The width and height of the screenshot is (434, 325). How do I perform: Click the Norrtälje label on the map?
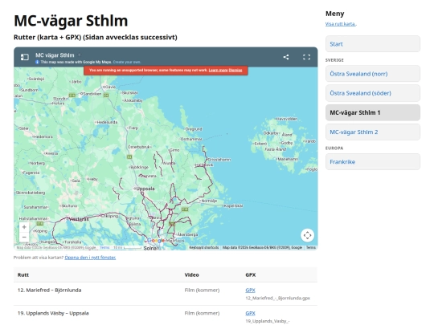(x=209, y=201)
